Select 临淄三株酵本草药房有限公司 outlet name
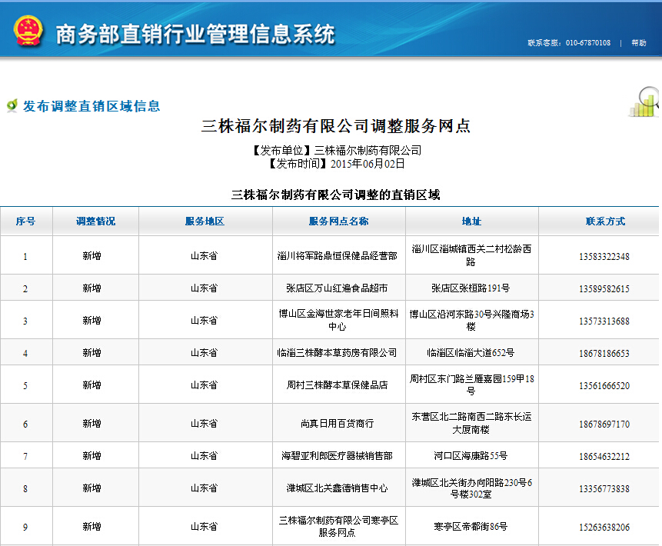662x546 pixels. (338, 353)
